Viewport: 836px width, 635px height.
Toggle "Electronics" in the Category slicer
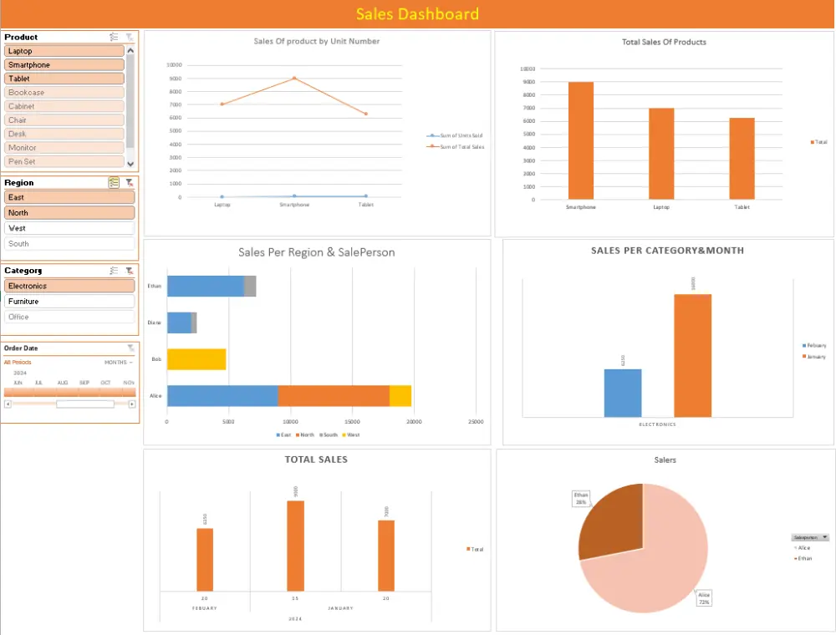point(69,285)
